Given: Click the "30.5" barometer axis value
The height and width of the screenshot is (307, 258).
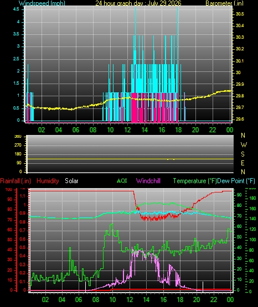Looking at the screenshot, I should tap(240, 14).
